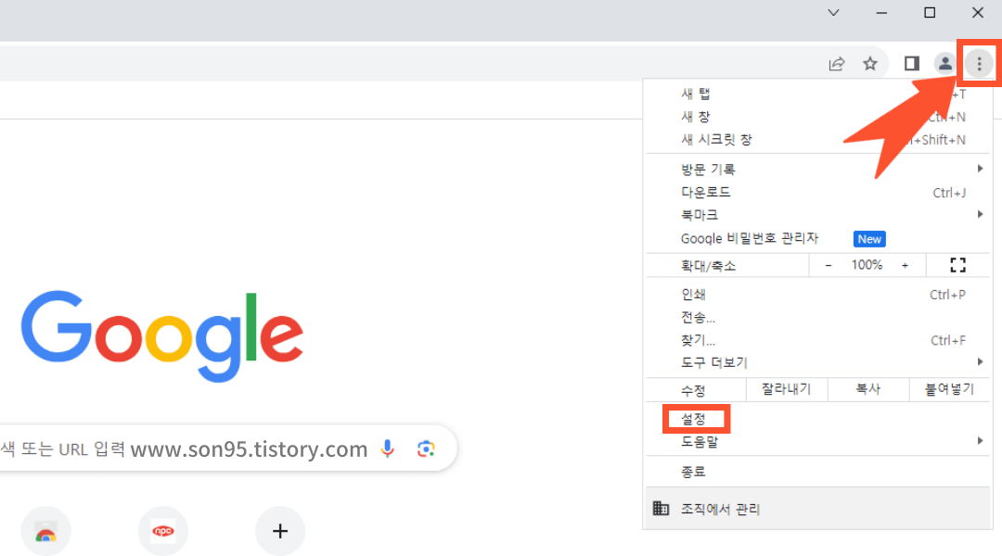Click 붙여넣기 edit button
Image resolution: width=1002 pixels, height=556 pixels.
click(x=950, y=389)
